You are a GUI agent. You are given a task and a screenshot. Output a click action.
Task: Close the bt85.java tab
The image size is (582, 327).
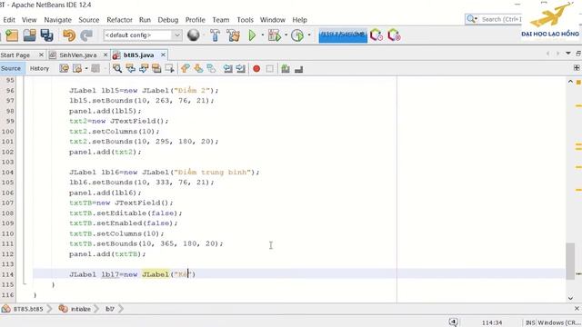(x=163, y=54)
